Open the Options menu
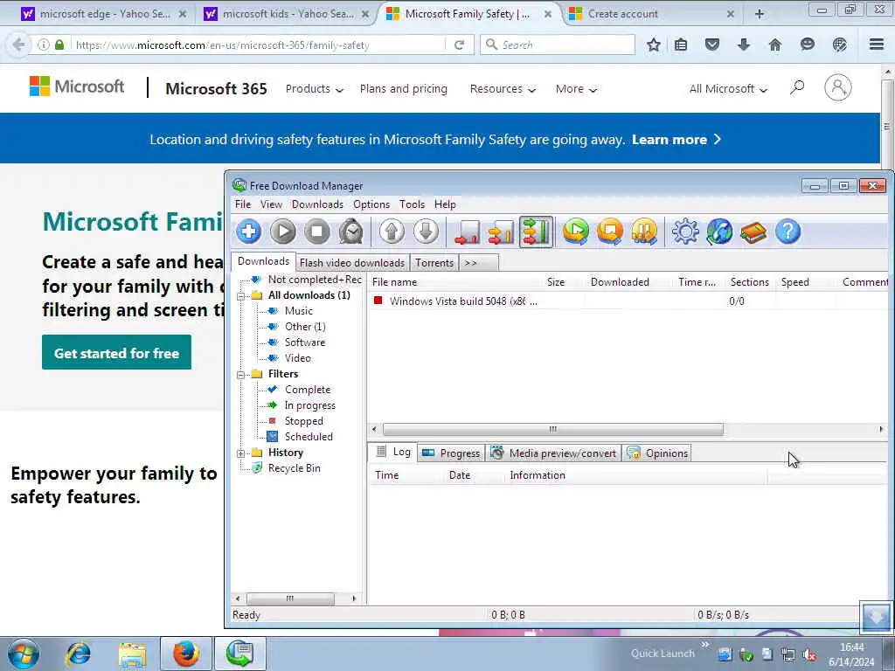895x671 pixels. point(371,204)
